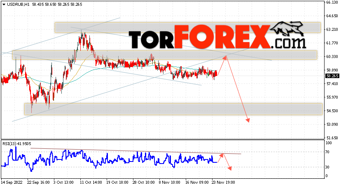Select the 28 Oct 10:00 time label
Image resolution: width=341 pixels, height=187 pixels.
pyautogui.click(x=144, y=182)
